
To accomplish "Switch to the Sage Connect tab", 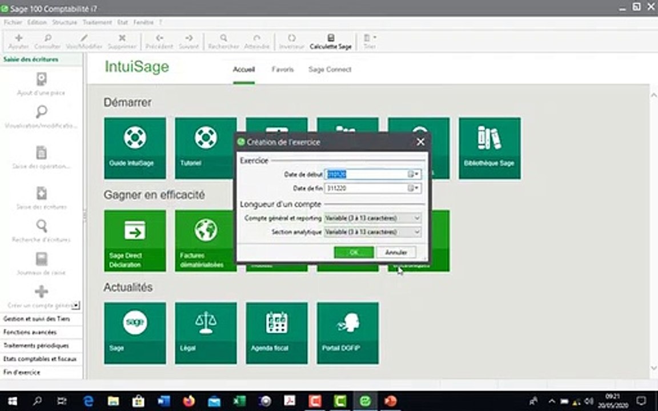I will point(330,70).
